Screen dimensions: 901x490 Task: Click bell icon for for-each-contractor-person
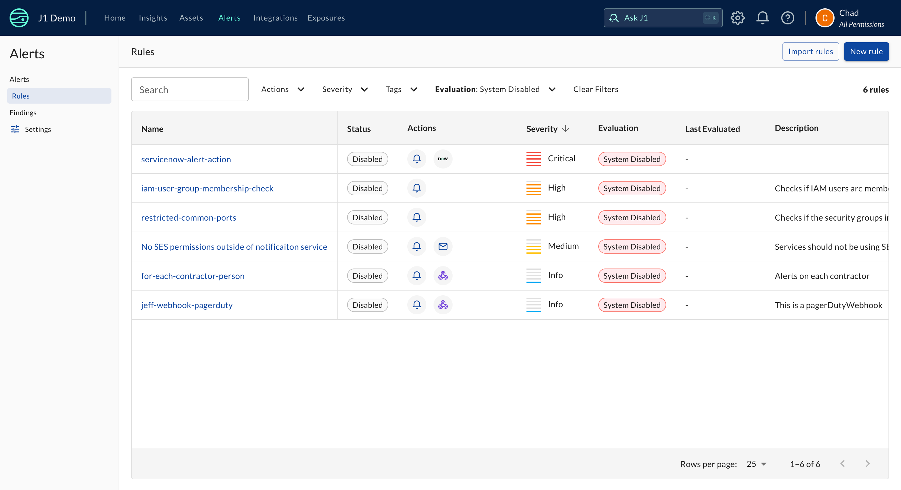(x=417, y=276)
